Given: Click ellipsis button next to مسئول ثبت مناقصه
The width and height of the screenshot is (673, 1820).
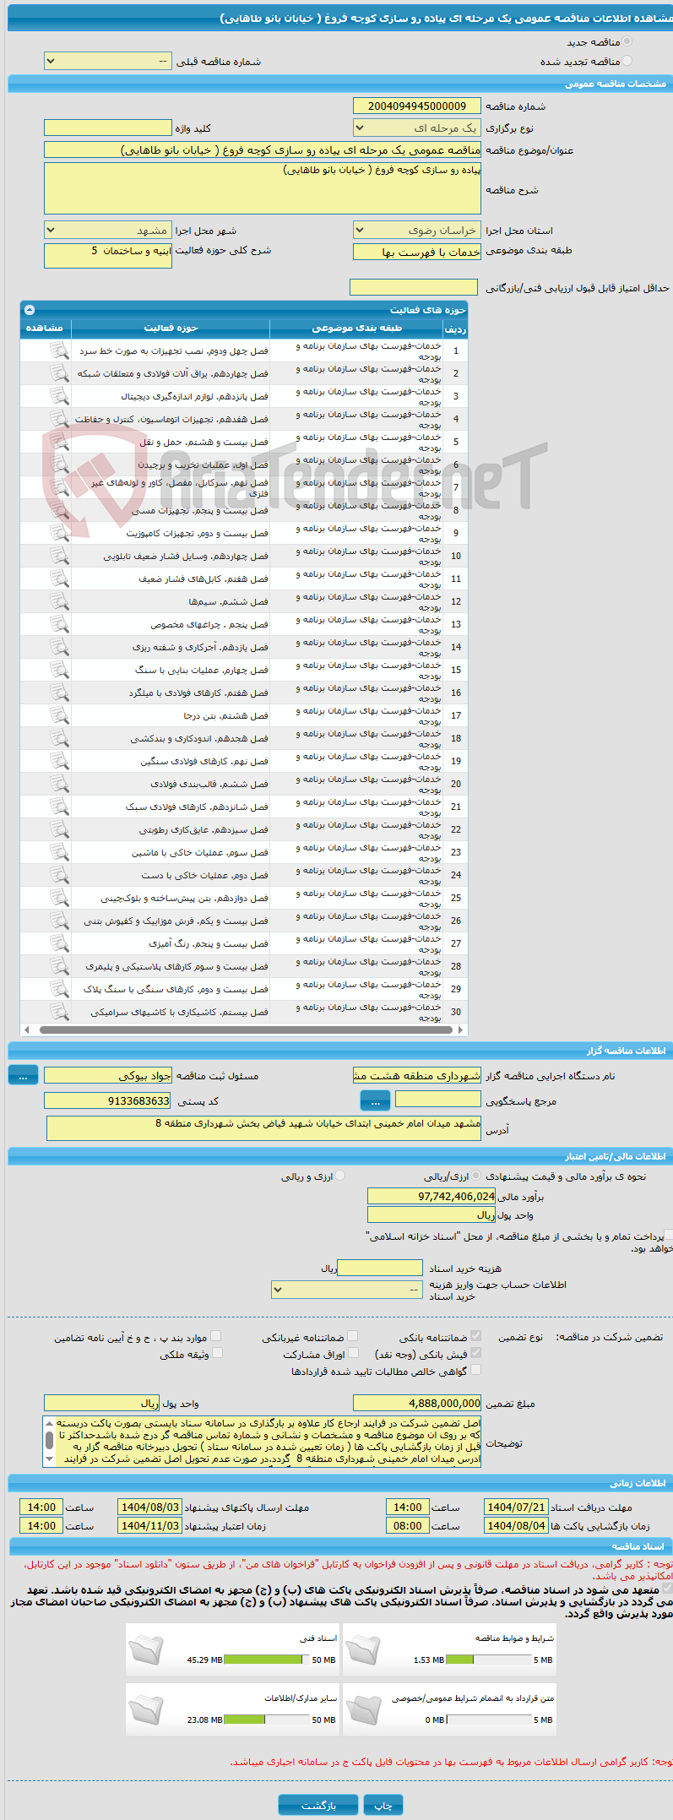Looking at the screenshot, I should pos(23,1075).
